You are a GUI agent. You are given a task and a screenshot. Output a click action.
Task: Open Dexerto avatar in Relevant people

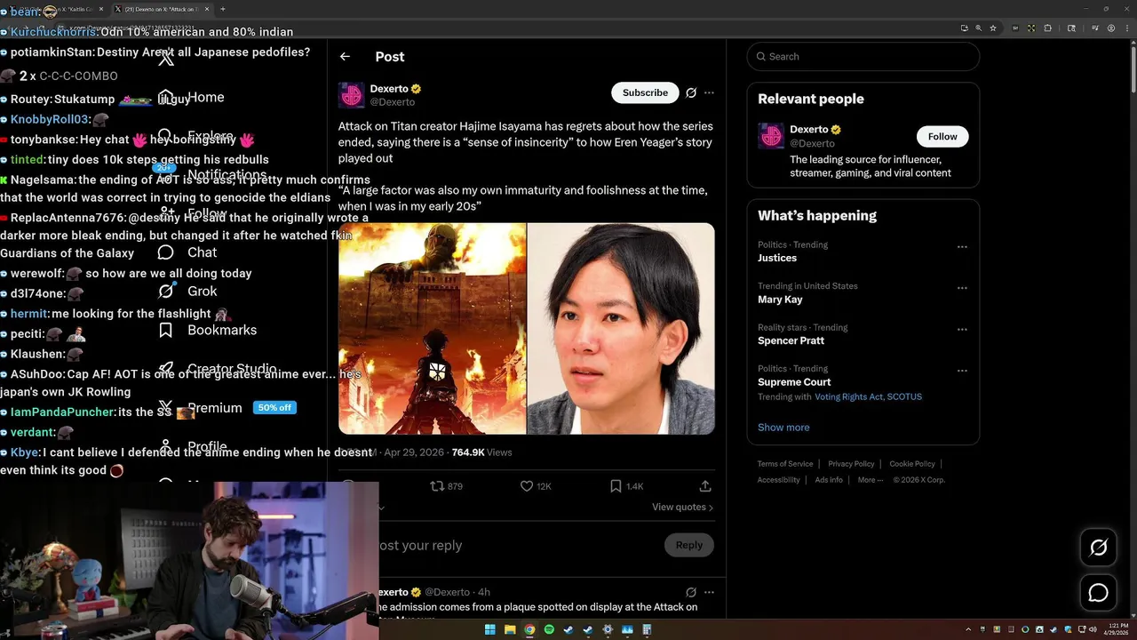(770, 136)
